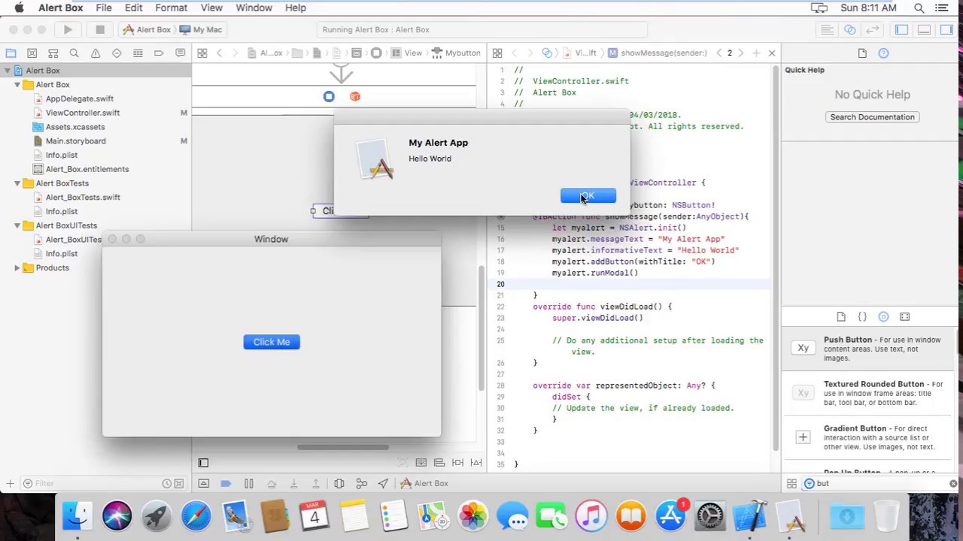Deactivate breakpoints with the blue flag toggle
The image size is (963, 541).
pyautogui.click(x=226, y=483)
